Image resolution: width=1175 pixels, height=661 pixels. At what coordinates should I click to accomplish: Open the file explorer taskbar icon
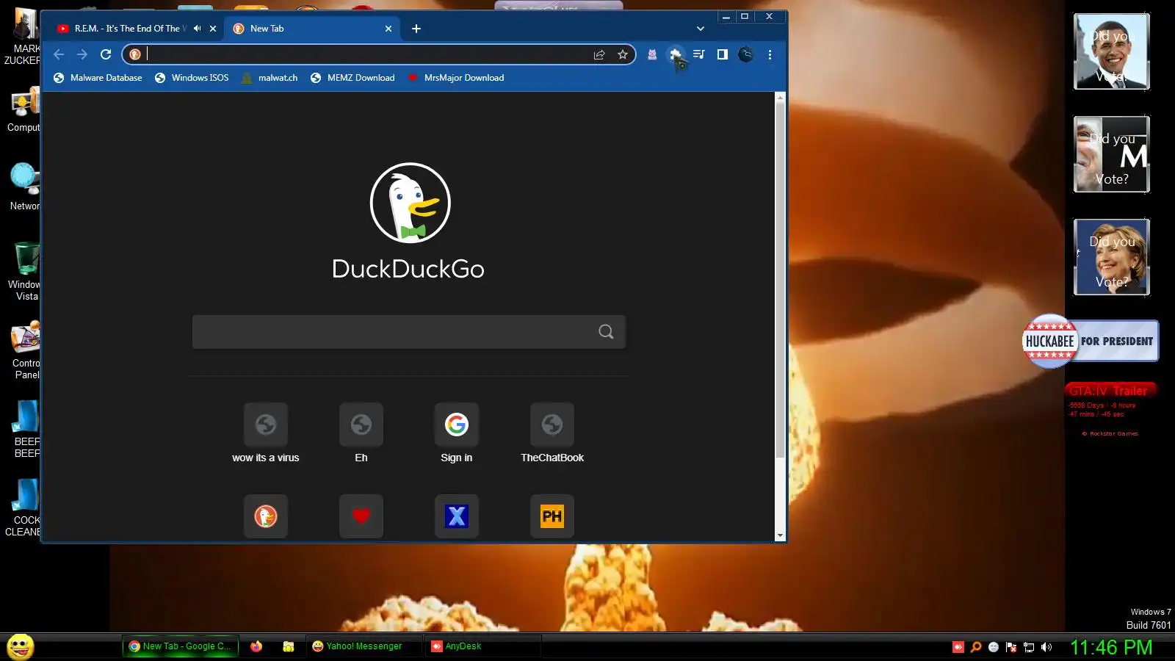click(x=289, y=646)
